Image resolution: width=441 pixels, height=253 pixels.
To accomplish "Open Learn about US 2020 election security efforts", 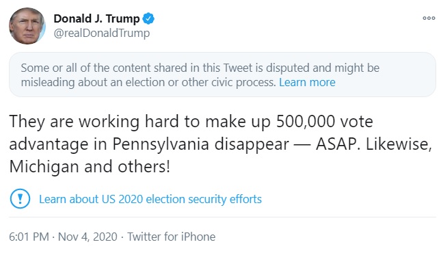I will point(150,199).
